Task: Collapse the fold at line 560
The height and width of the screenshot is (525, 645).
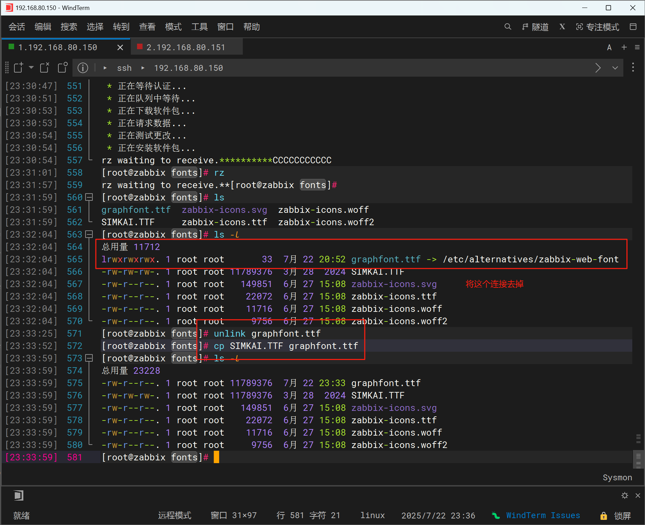Action: pyautogui.click(x=89, y=197)
